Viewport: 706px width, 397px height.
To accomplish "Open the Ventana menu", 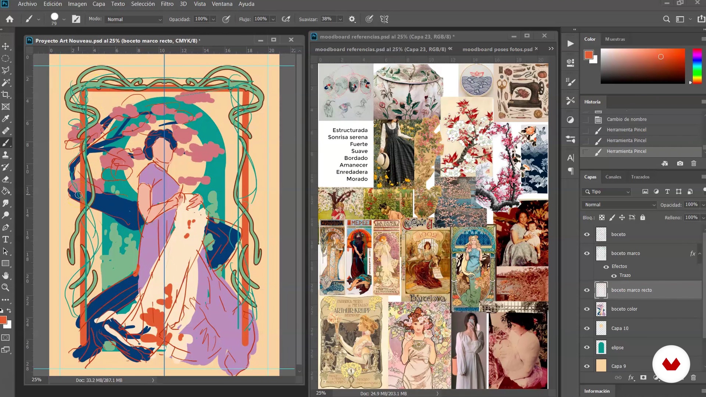I will point(222,4).
